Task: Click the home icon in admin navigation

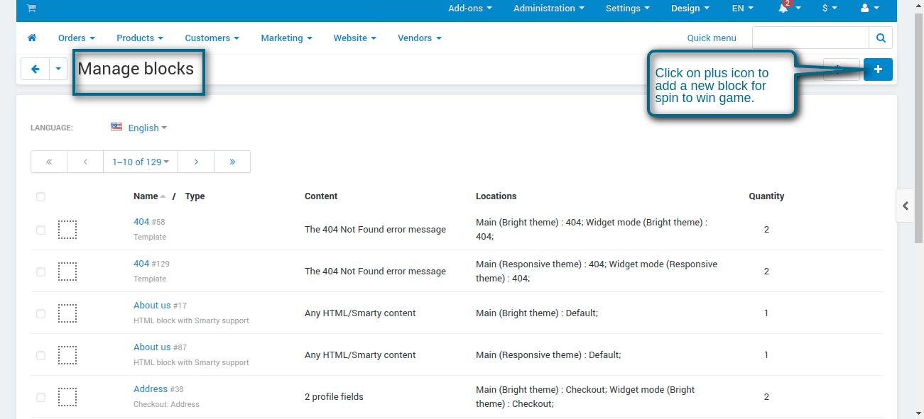Action: tap(32, 38)
